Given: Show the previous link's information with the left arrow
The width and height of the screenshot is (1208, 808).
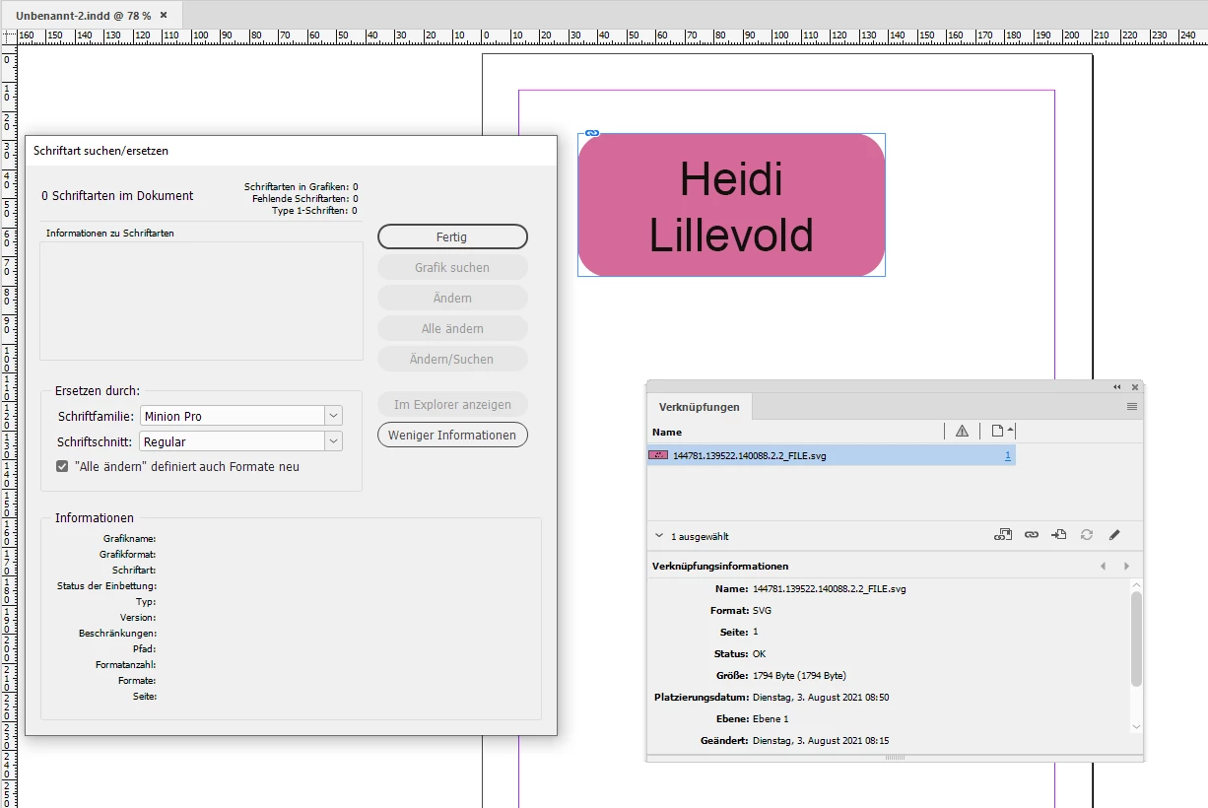Looking at the screenshot, I should [x=1103, y=566].
